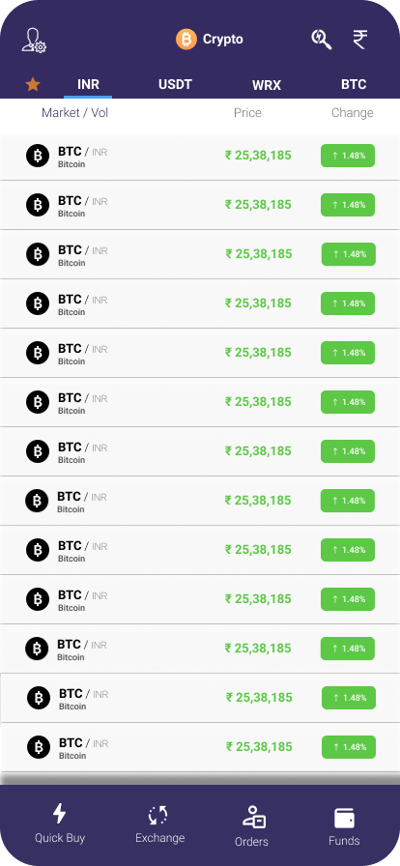Tap the search magnifier icon
Image resolution: width=400 pixels, height=866 pixels.
tap(322, 40)
